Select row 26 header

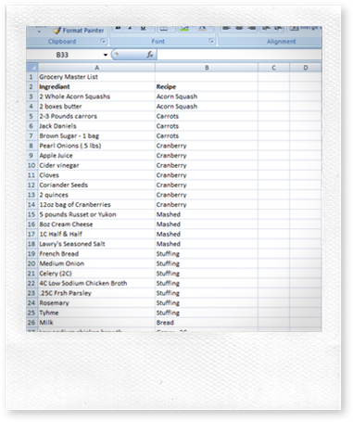coord(32,323)
